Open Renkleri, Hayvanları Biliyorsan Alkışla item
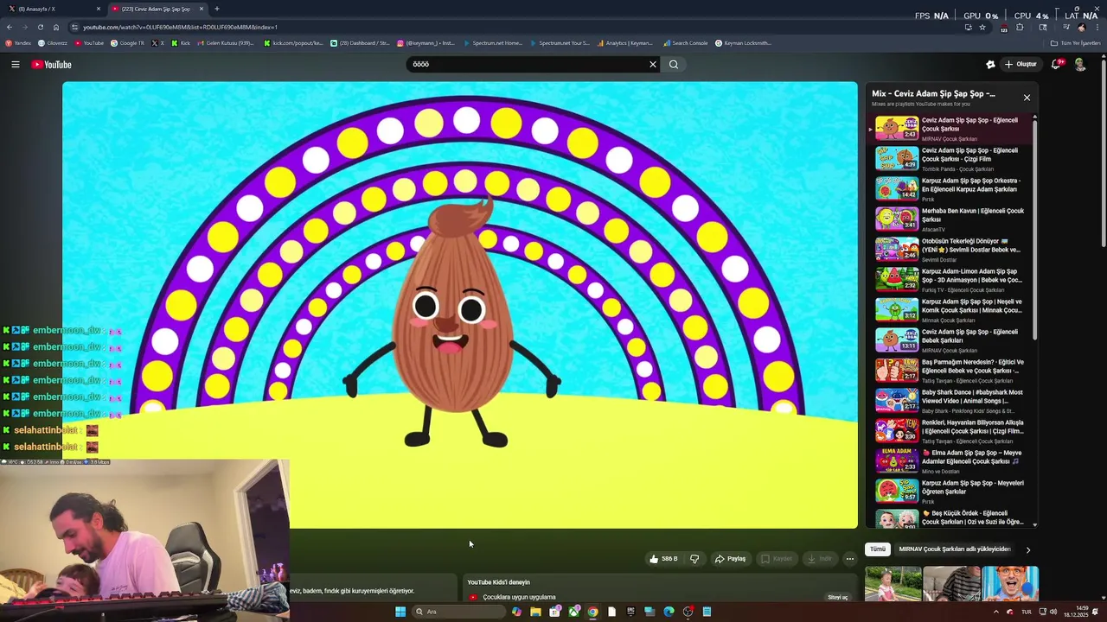The image size is (1107, 622). point(950,430)
